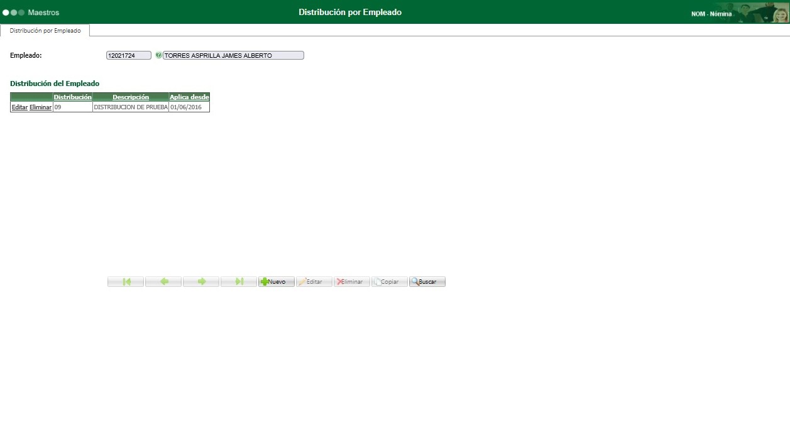Open the Maestros menu

click(x=43, y=13)
